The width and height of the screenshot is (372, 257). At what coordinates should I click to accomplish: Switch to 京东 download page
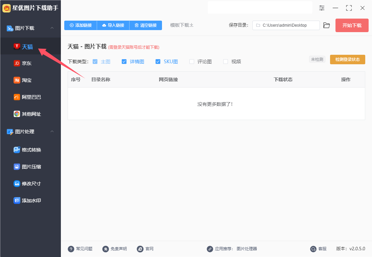coord(30,63)
